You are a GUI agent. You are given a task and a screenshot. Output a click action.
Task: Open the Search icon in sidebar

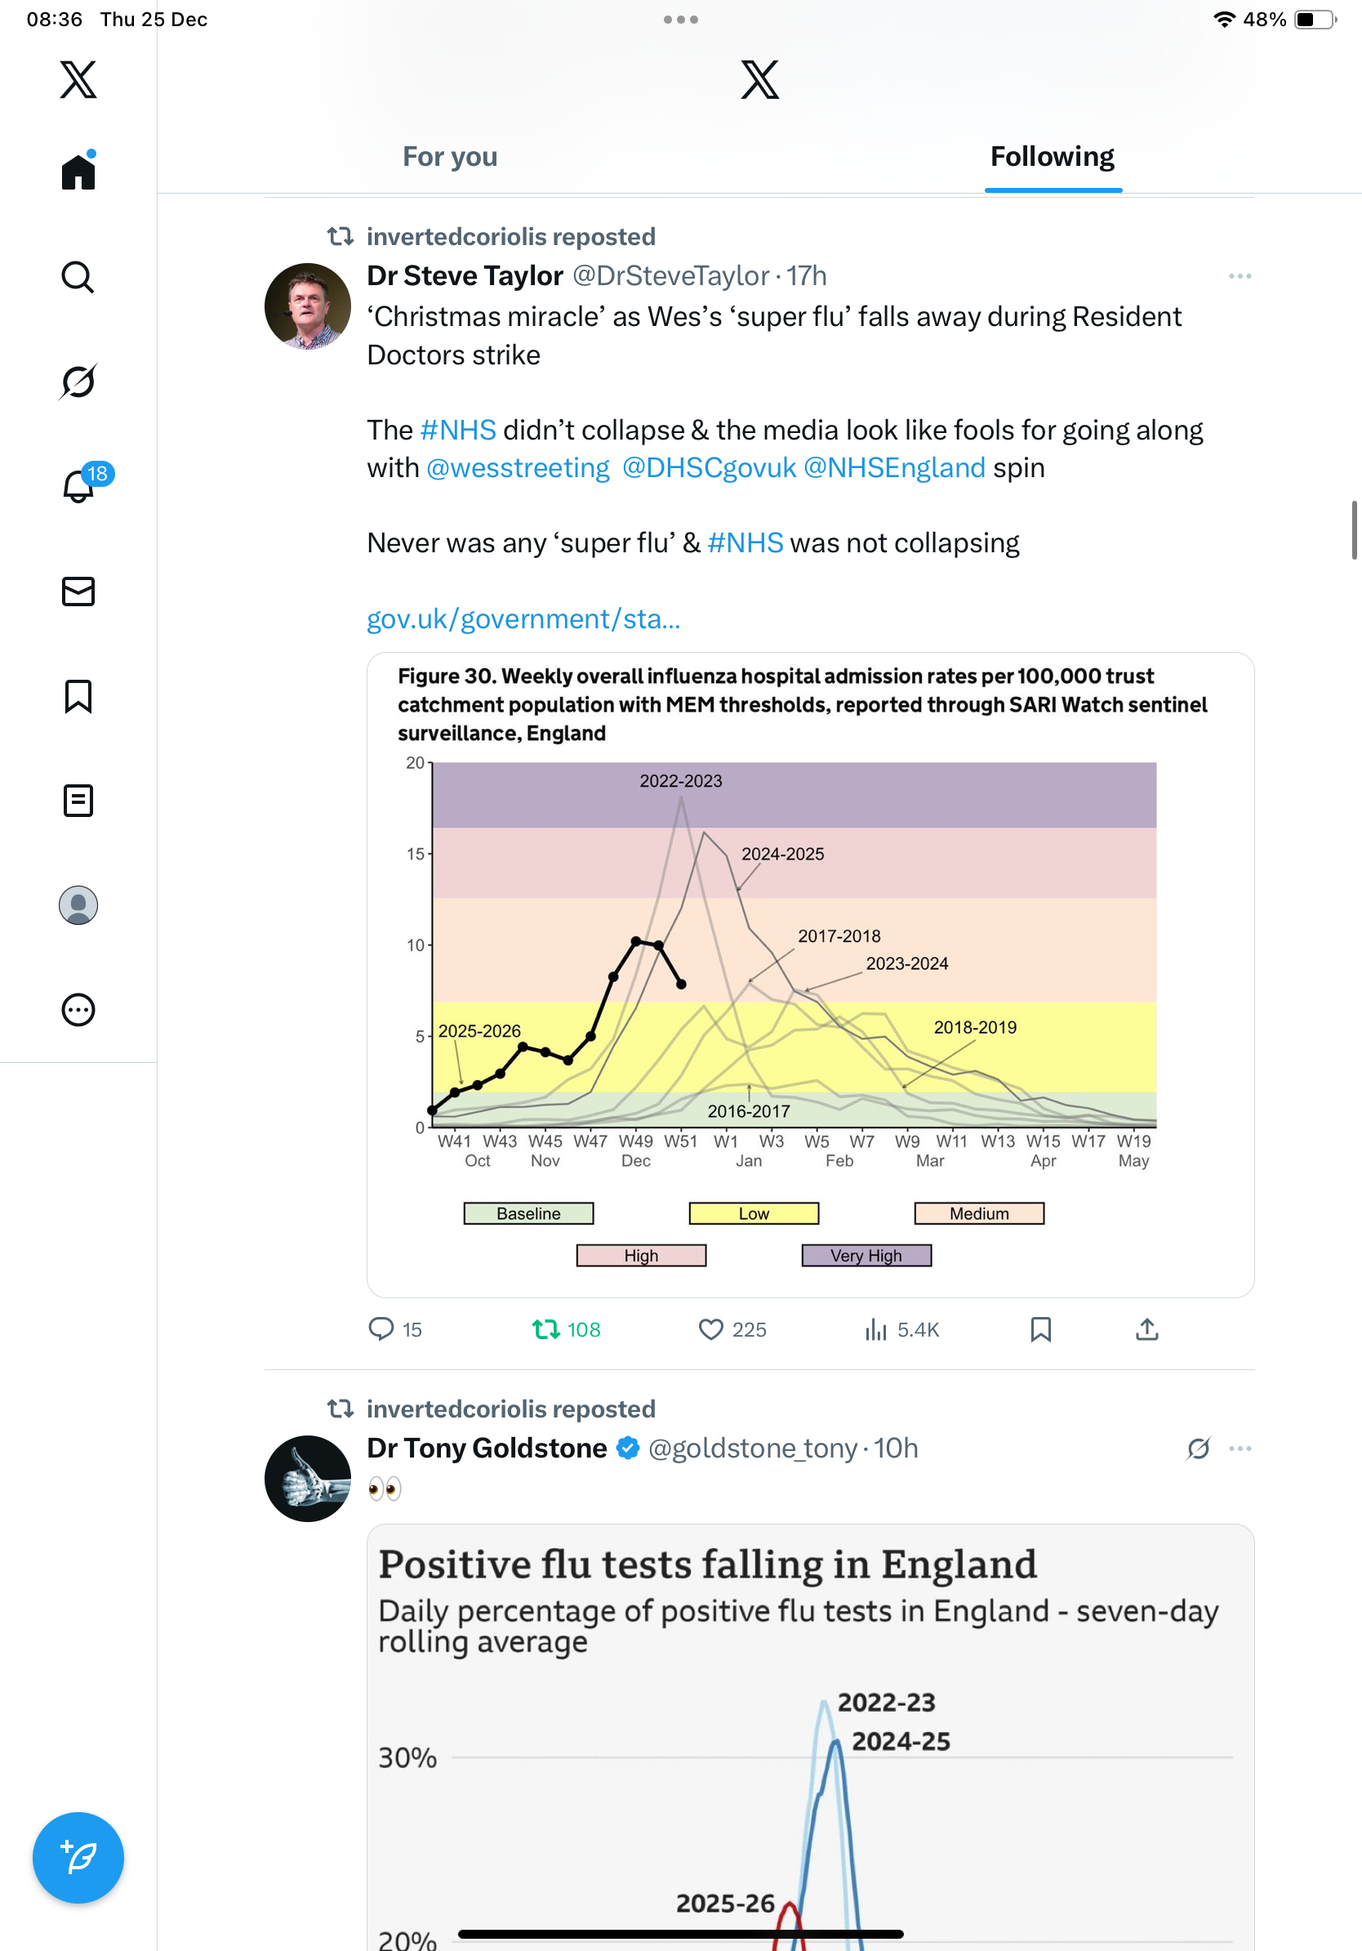point(78,277)
